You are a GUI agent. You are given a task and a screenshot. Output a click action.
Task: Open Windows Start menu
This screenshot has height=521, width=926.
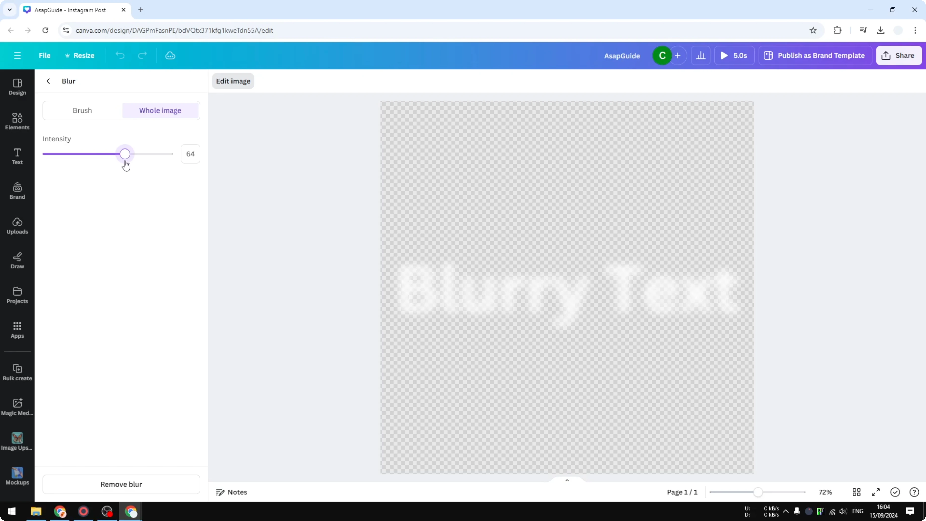12,511
